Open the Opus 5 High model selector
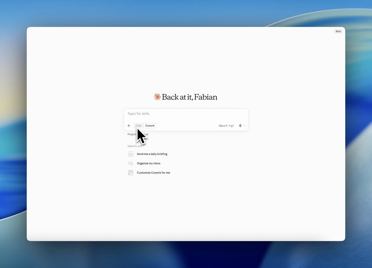This screenshot has height=268, width=372. click(226, 125)
